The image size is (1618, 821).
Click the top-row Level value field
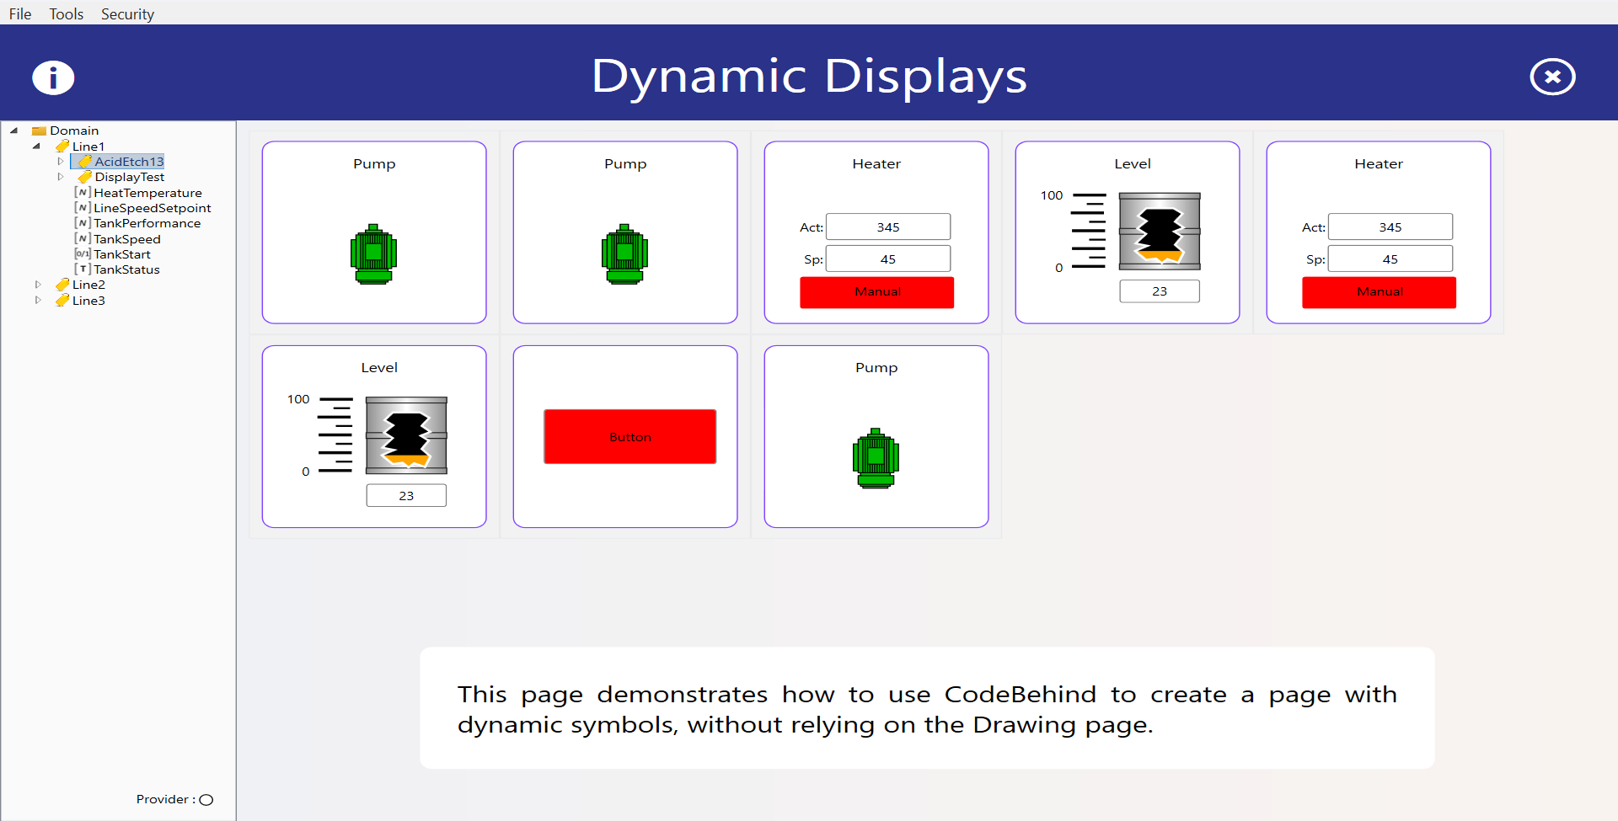tap(1160, 291)
